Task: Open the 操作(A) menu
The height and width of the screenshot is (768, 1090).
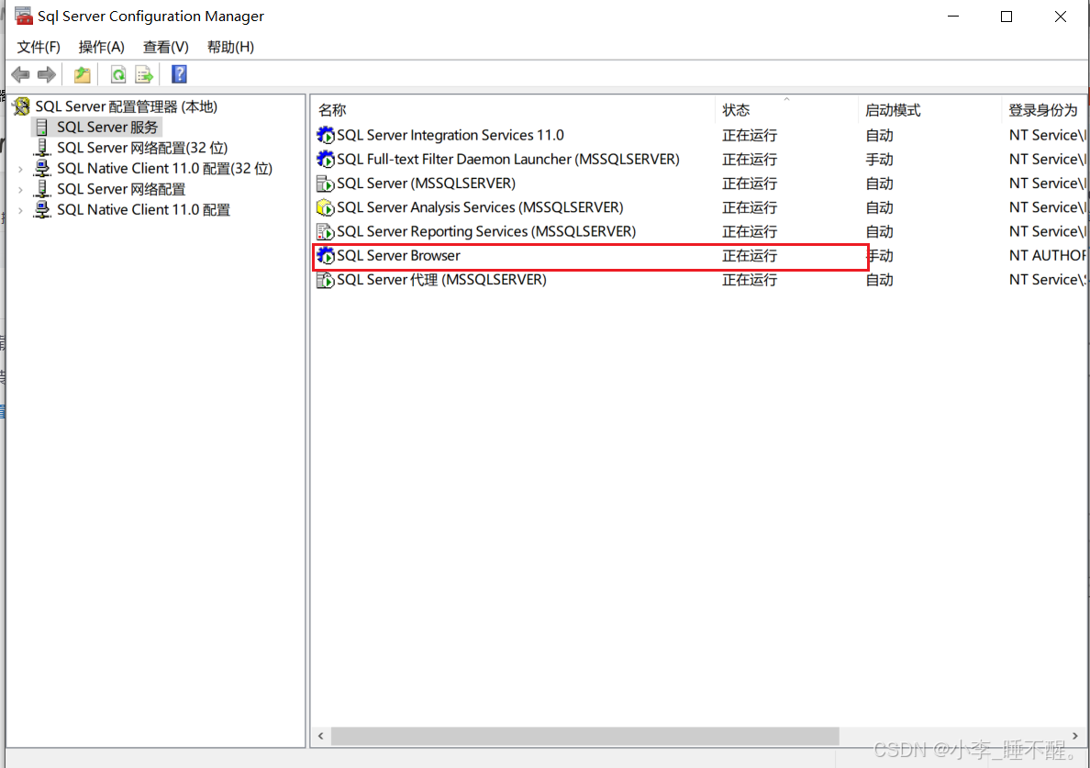Action: 102,47
